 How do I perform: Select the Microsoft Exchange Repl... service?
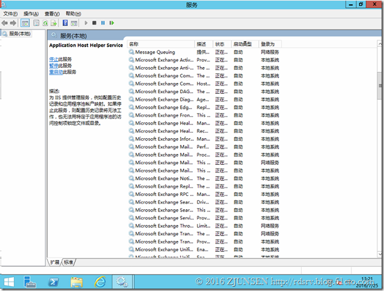204,186
